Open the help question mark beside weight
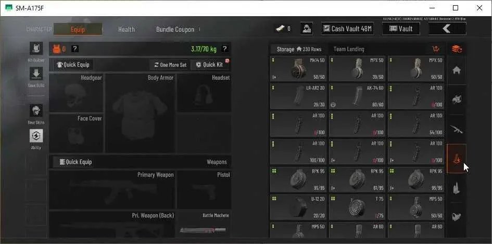This screenshot has height=244, width=492. [x=224, y=49]
